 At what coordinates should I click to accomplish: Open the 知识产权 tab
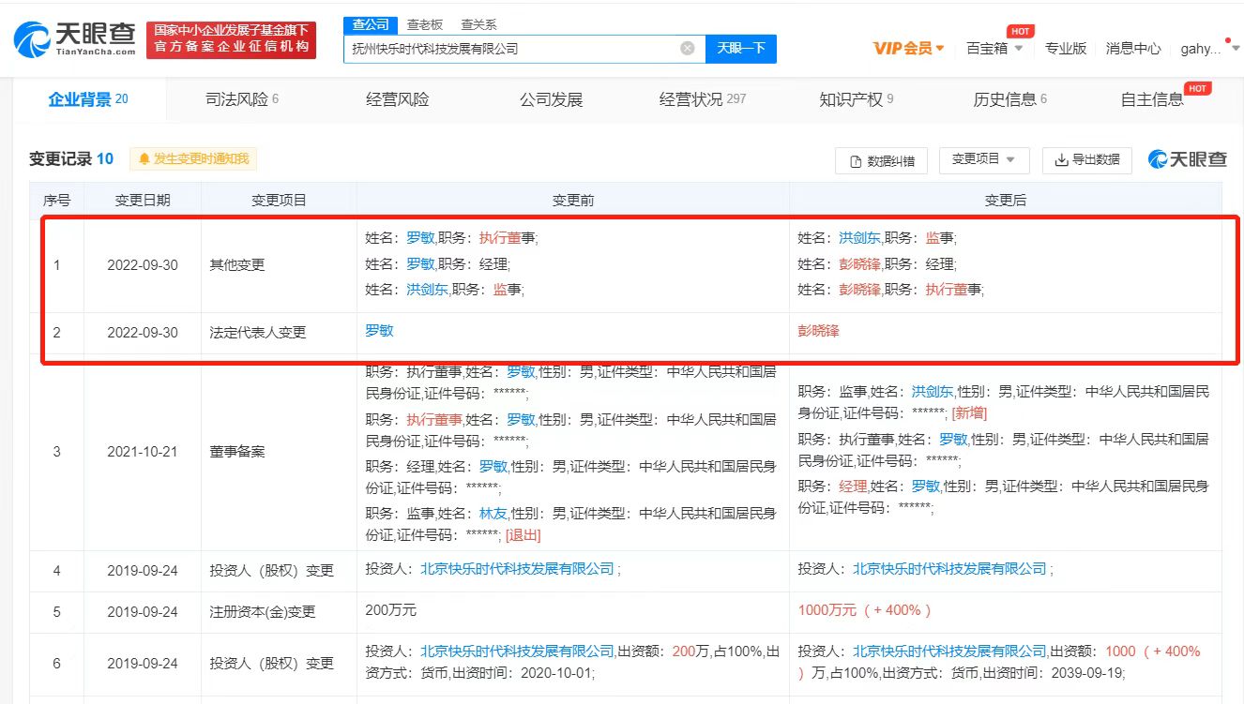[856, 99]
